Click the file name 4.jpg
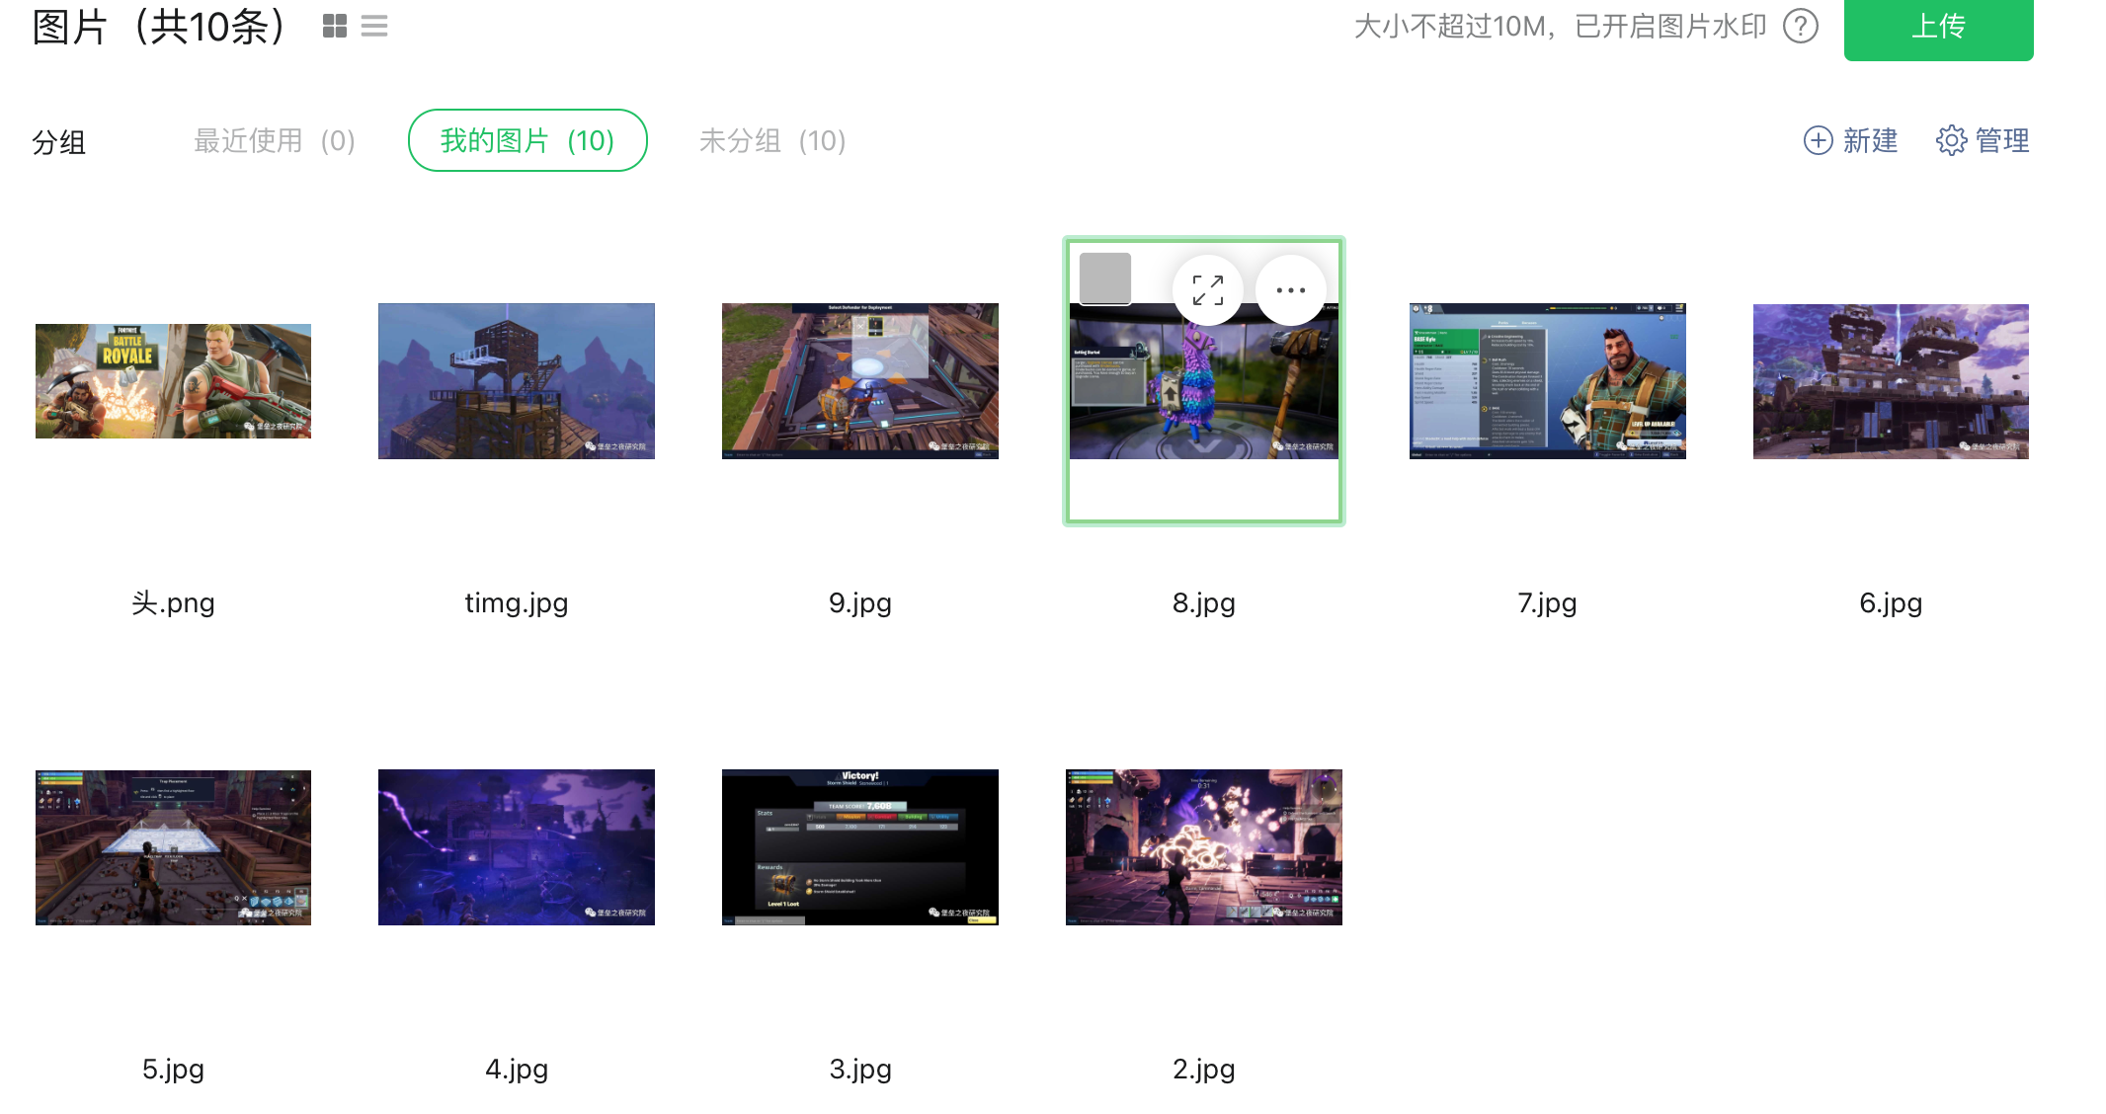The width and height of the screenshot is (2106, 1114). 517,1069
